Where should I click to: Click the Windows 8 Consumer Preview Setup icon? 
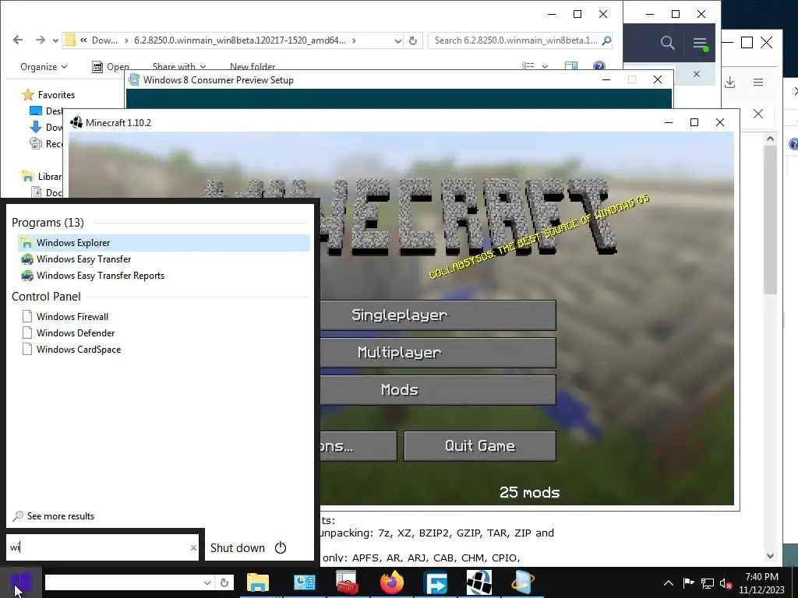pos(134,80)
